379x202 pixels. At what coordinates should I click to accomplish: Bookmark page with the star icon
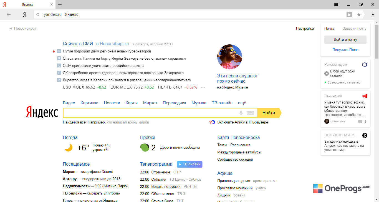(359, 14)
